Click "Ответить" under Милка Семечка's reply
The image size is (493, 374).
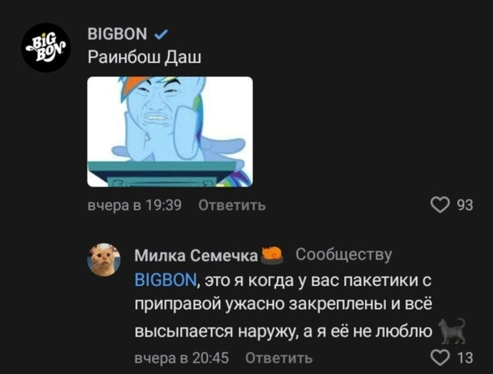279,358
